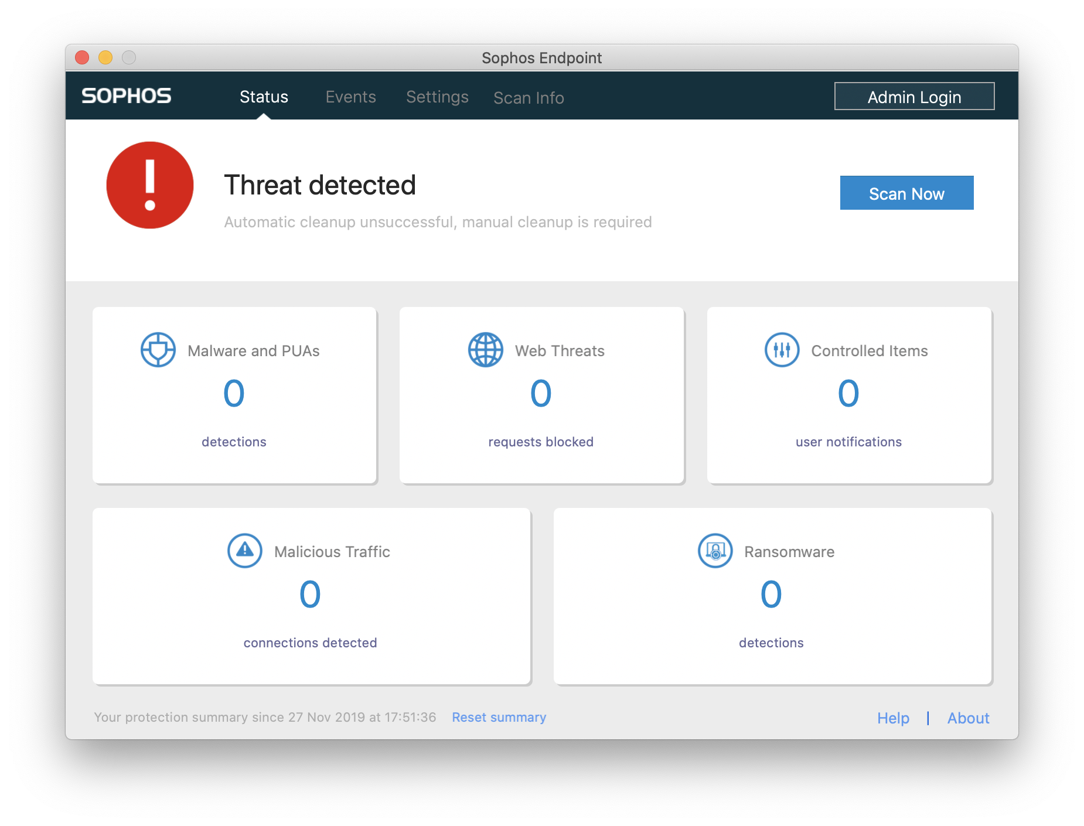1084x826 pixels.
Task: Open the About link
Action: click(x=969, y=718)
